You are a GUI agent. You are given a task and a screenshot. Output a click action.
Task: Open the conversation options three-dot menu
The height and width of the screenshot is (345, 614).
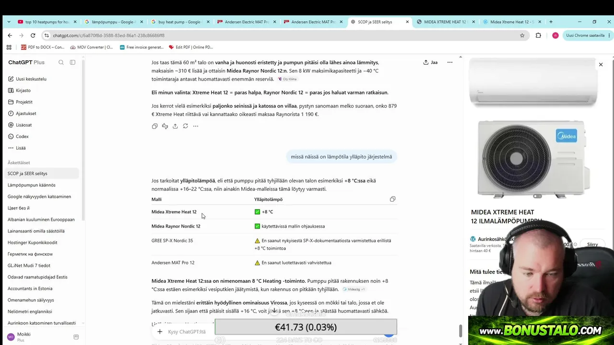(x=450, y=62)
